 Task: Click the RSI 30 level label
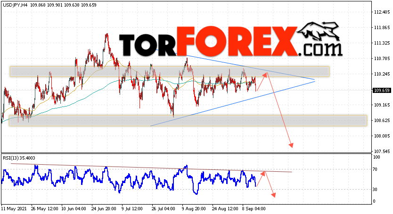tap(375, 190)
